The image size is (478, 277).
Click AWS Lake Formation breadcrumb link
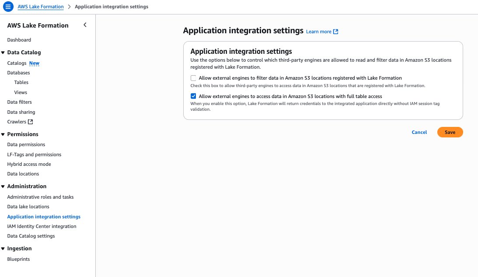(x=41, y=7)
